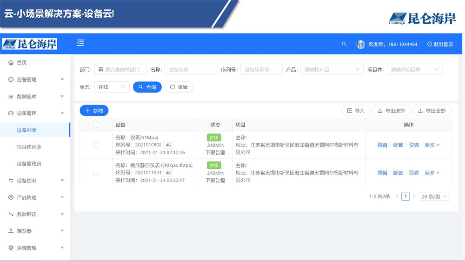The image size is (465, 261).
Task: Open 项目体列表 in the sidebar
Action: [29, 147]
